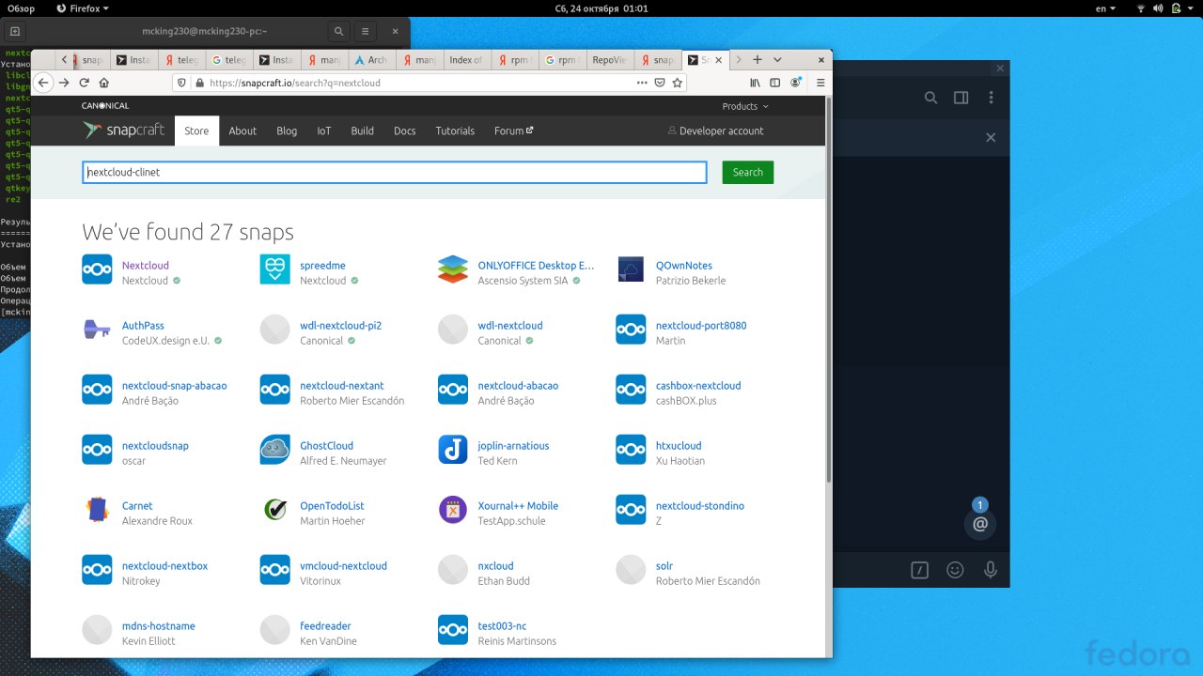Toggle the Firefox sidebar view button
The image size is (1203, 676).
coord(775,83)
